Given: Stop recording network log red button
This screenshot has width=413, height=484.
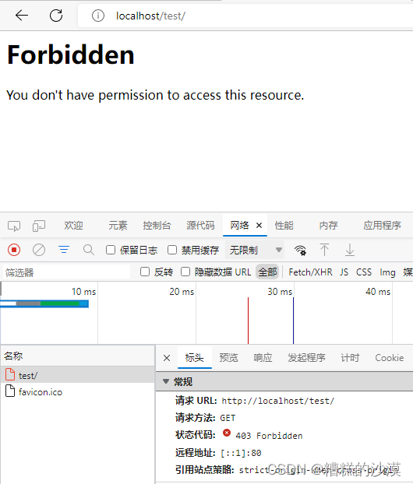Looking at the screenshot, I should 14,250.
